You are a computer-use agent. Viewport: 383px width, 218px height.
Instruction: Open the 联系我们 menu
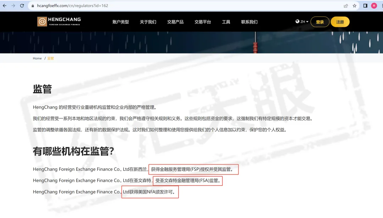[249, 22]
